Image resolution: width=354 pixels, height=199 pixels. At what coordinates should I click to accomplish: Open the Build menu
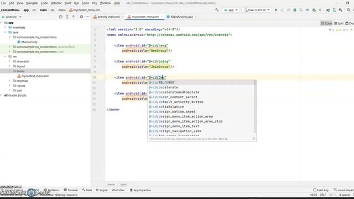pyautogui.click(x=67, y=3)
